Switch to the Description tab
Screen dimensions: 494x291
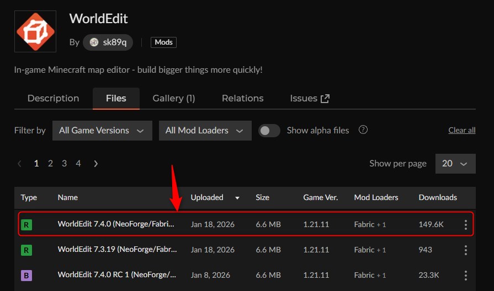pyautogui.click(x=53, y=98)
